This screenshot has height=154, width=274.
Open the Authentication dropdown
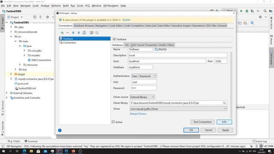coord(144,76)
